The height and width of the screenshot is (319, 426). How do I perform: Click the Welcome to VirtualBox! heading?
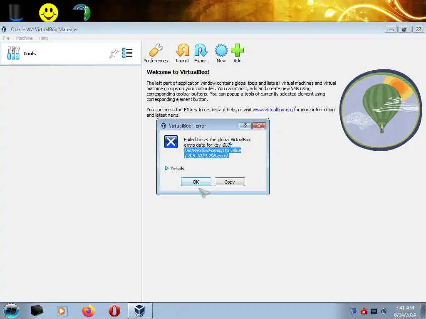(178, 72)
